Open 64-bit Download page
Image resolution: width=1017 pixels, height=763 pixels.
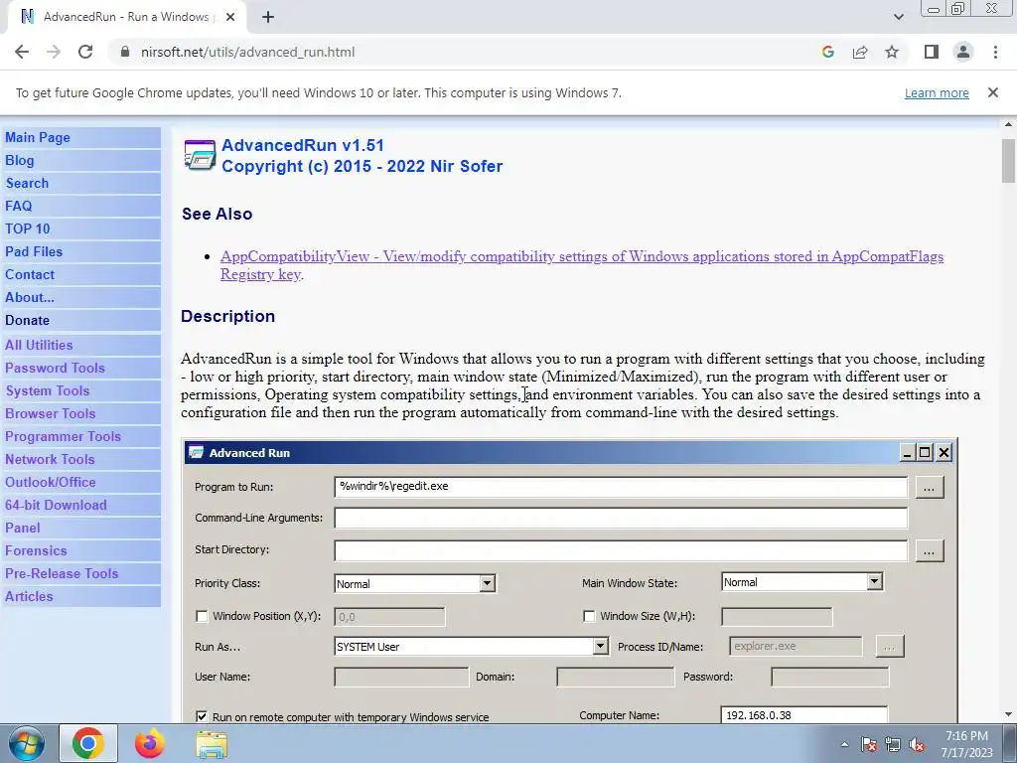(x=56, y=505)
